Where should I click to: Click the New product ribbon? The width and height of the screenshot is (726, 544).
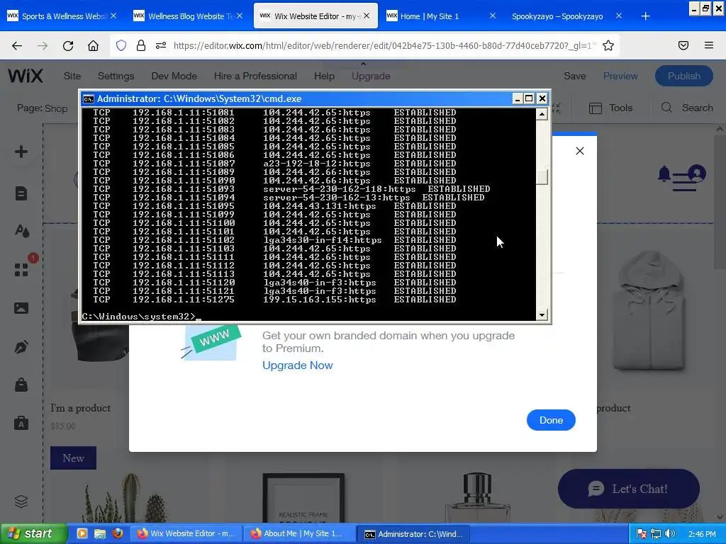pos(73,458)
